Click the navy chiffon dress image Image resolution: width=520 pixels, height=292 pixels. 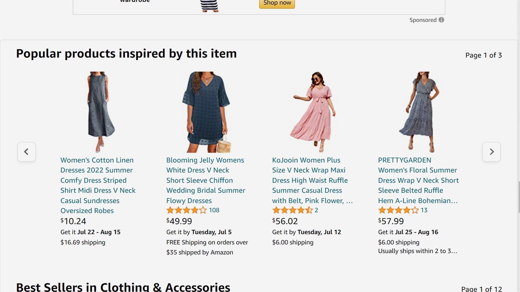tap(206, 112)
